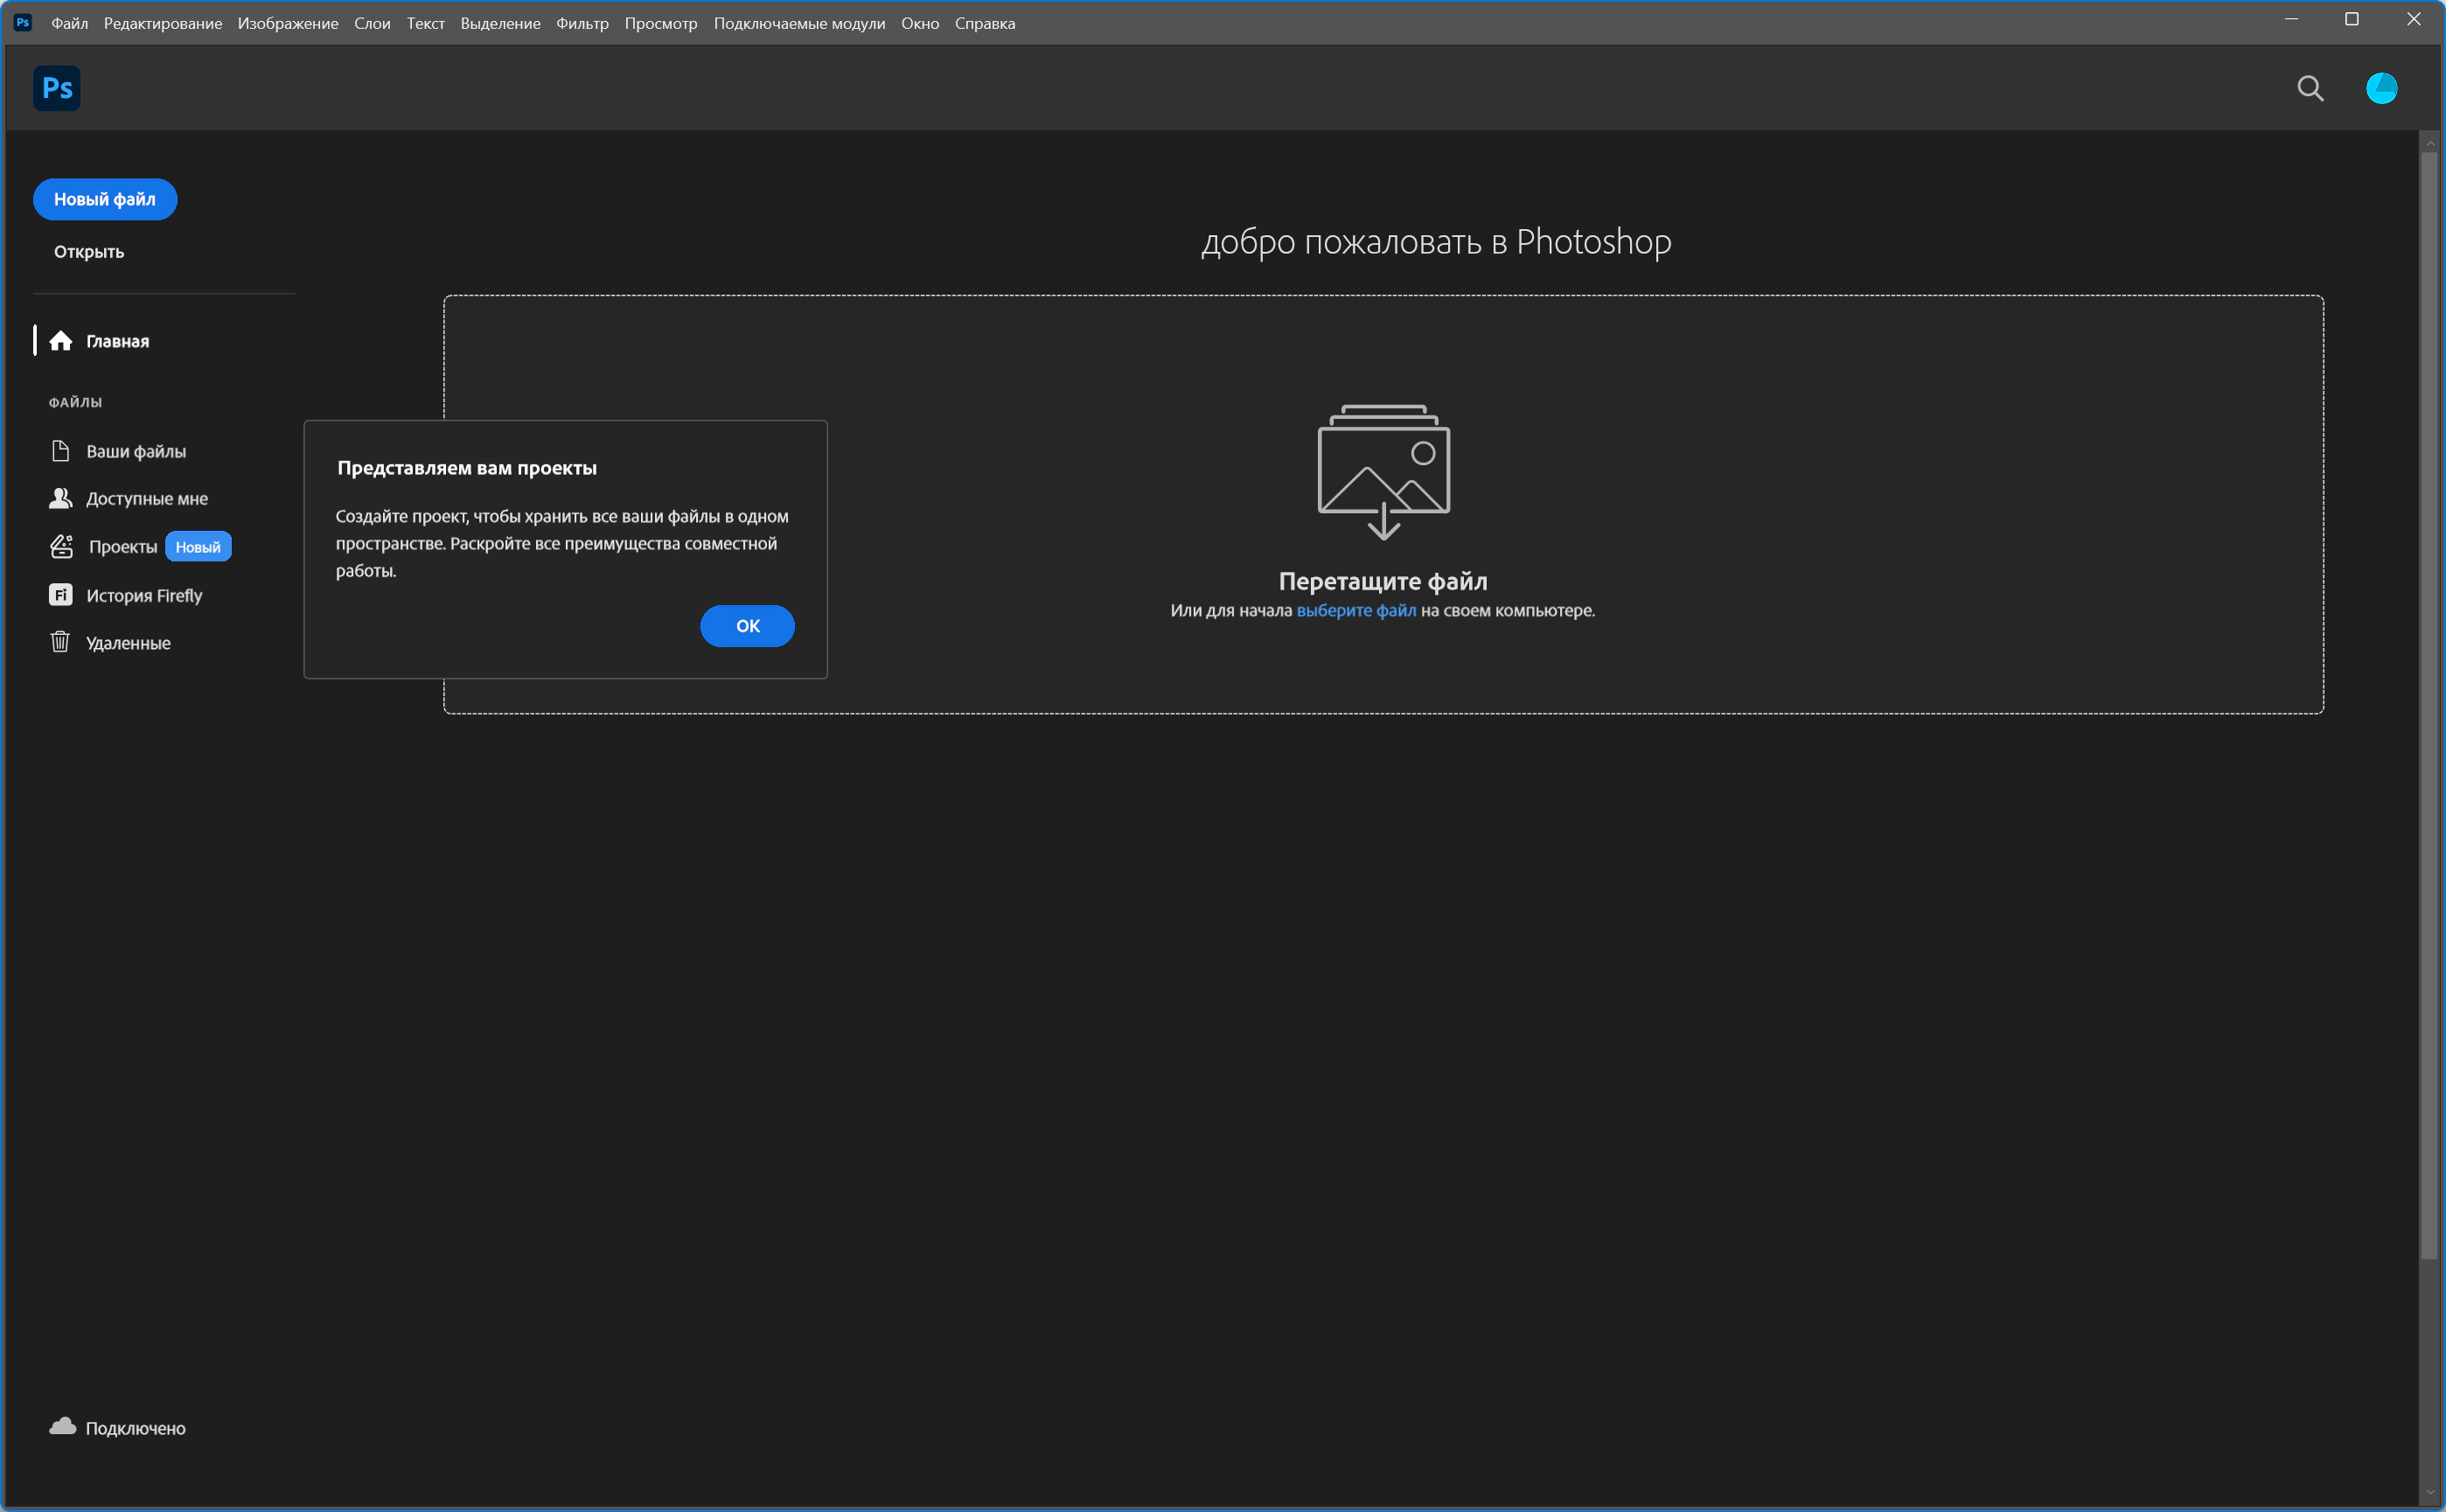Screen dimensions: 2446x1512
Task: Open the Подключаемые модули menu
Action: click(798, 23)
